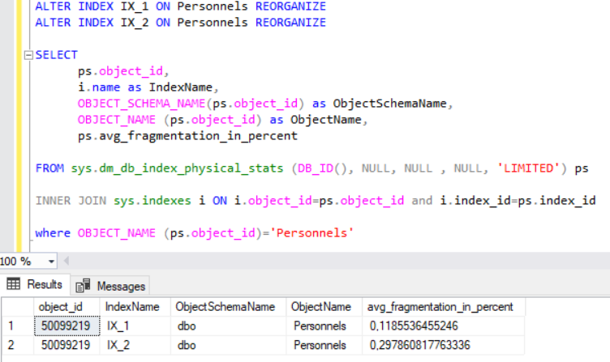Click the Messages tab page icon

coord(83,286)
